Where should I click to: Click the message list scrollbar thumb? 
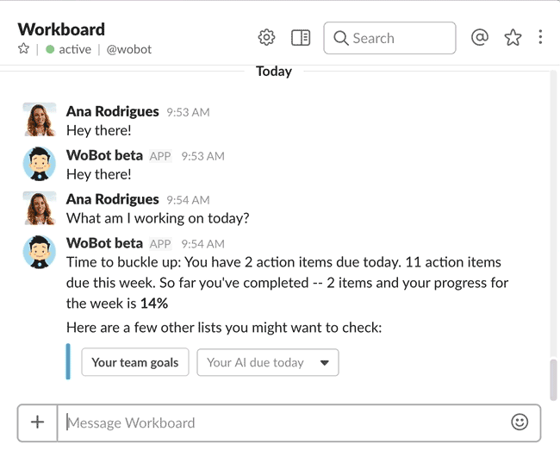(553, 379)
